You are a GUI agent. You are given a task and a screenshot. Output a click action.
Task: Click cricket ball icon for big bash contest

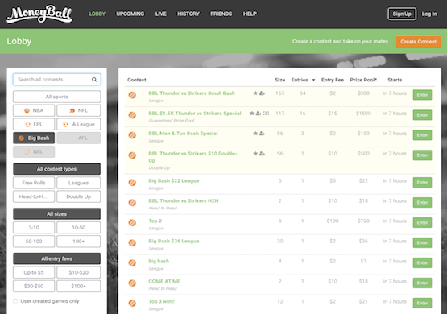pos(132,262)
